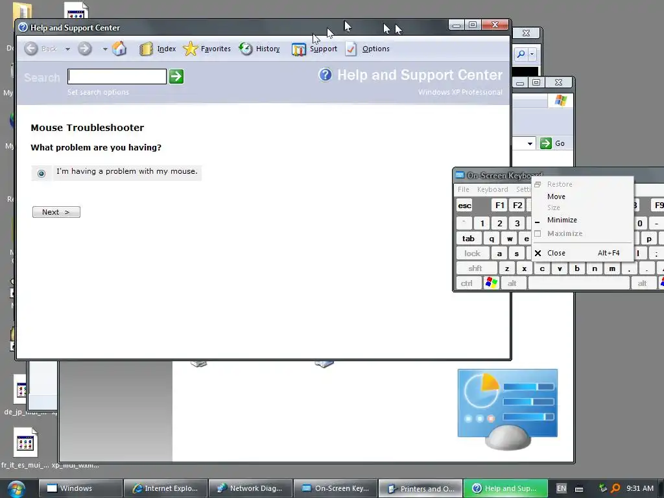Switch to Windows taskbar button

(80, 489)
